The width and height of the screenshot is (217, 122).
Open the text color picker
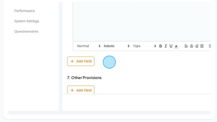pos(176,46)
